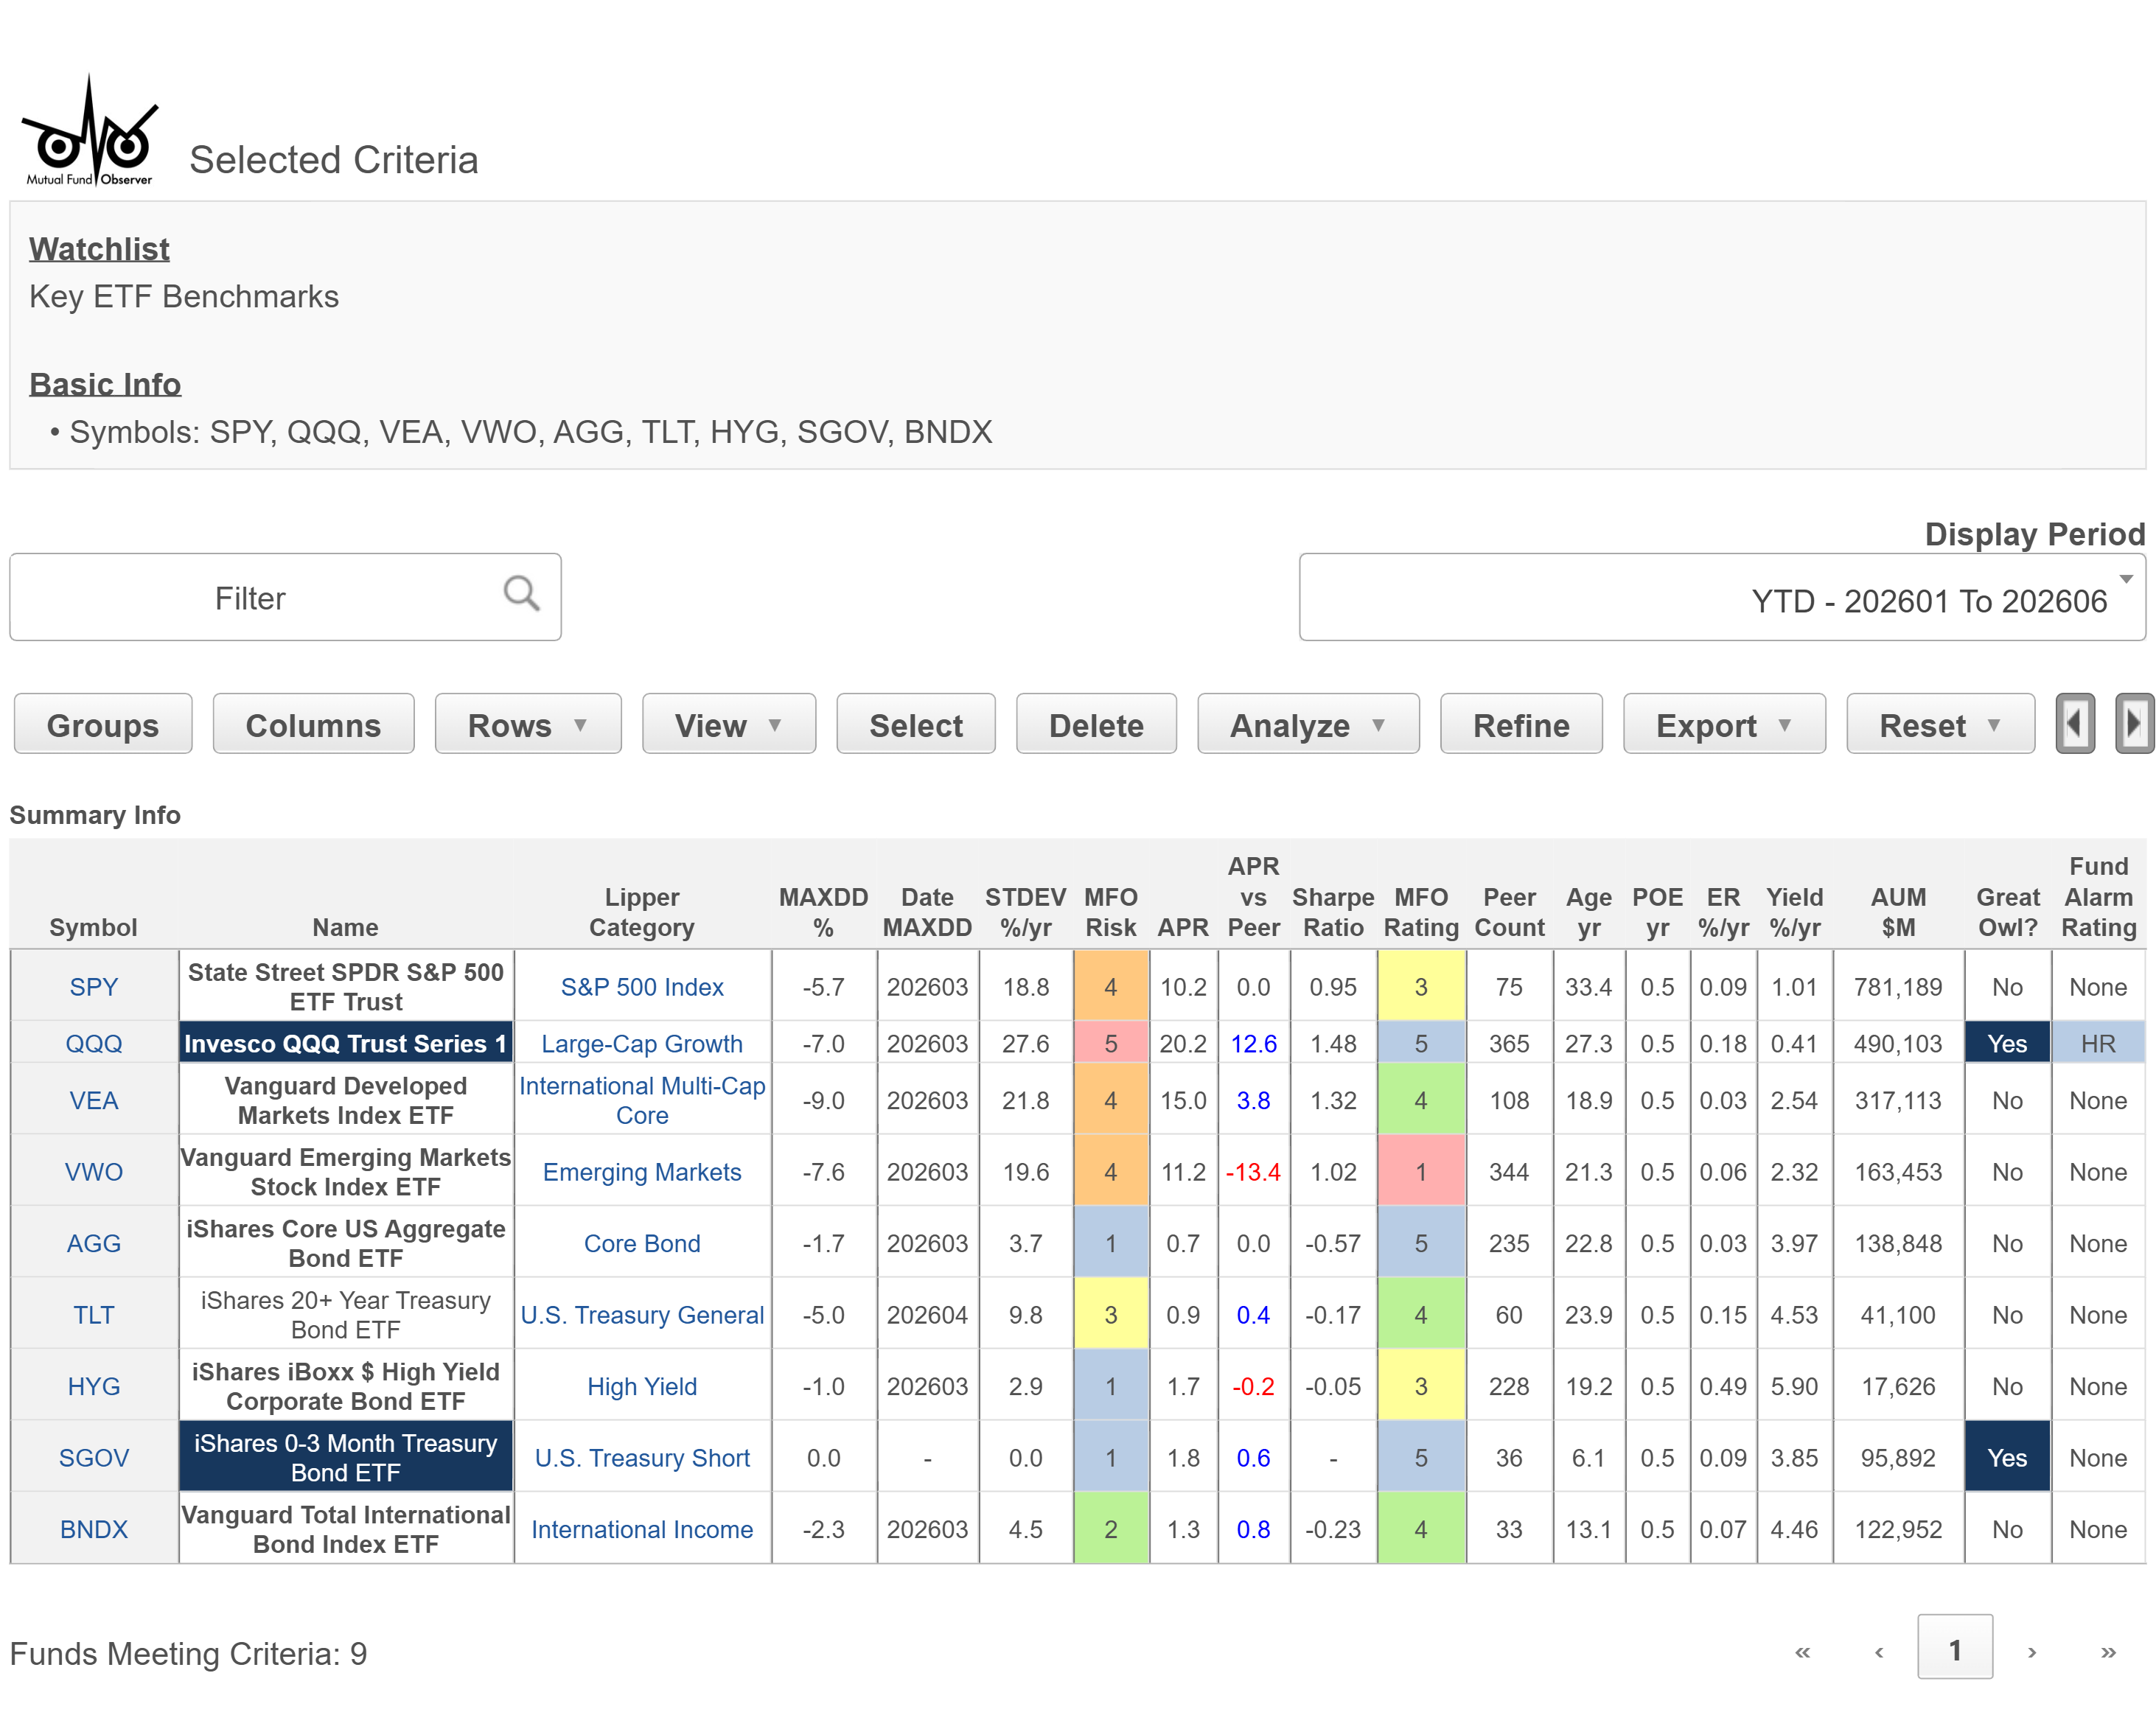This screenshot has width=2156, height=1715.
Task: Click State Street SPDR S&P 500 ETF Trust name
Action: pos(345,987)
